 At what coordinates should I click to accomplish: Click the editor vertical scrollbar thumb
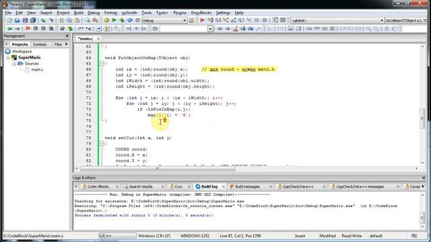click(x=422, y=118)
